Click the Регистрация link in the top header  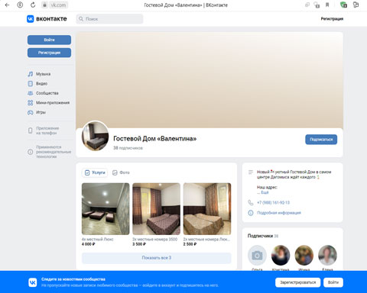pyautogui.click(x=332, y=19)
